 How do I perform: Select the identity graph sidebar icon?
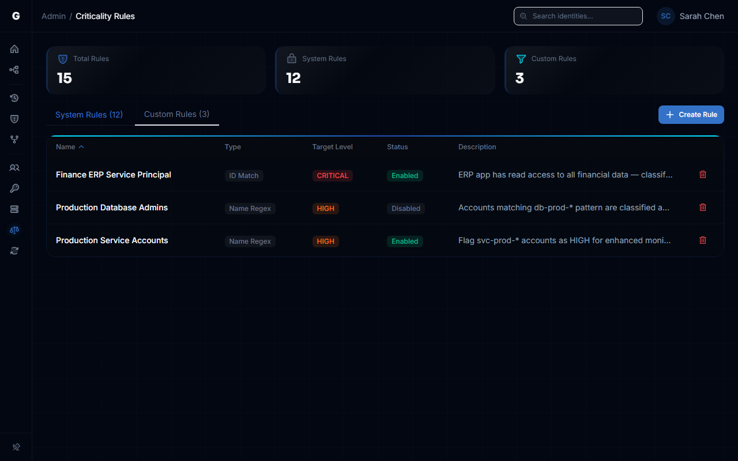click(14, 70)
